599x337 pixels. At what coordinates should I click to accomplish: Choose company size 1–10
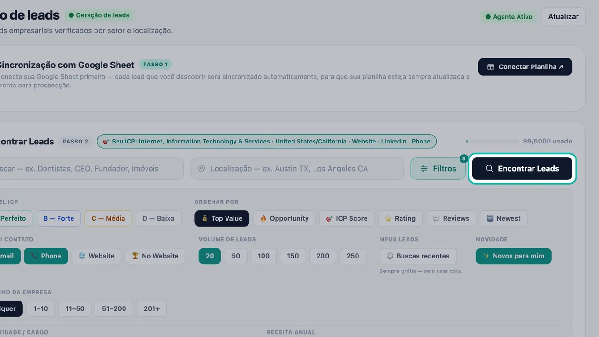[41, 308]
